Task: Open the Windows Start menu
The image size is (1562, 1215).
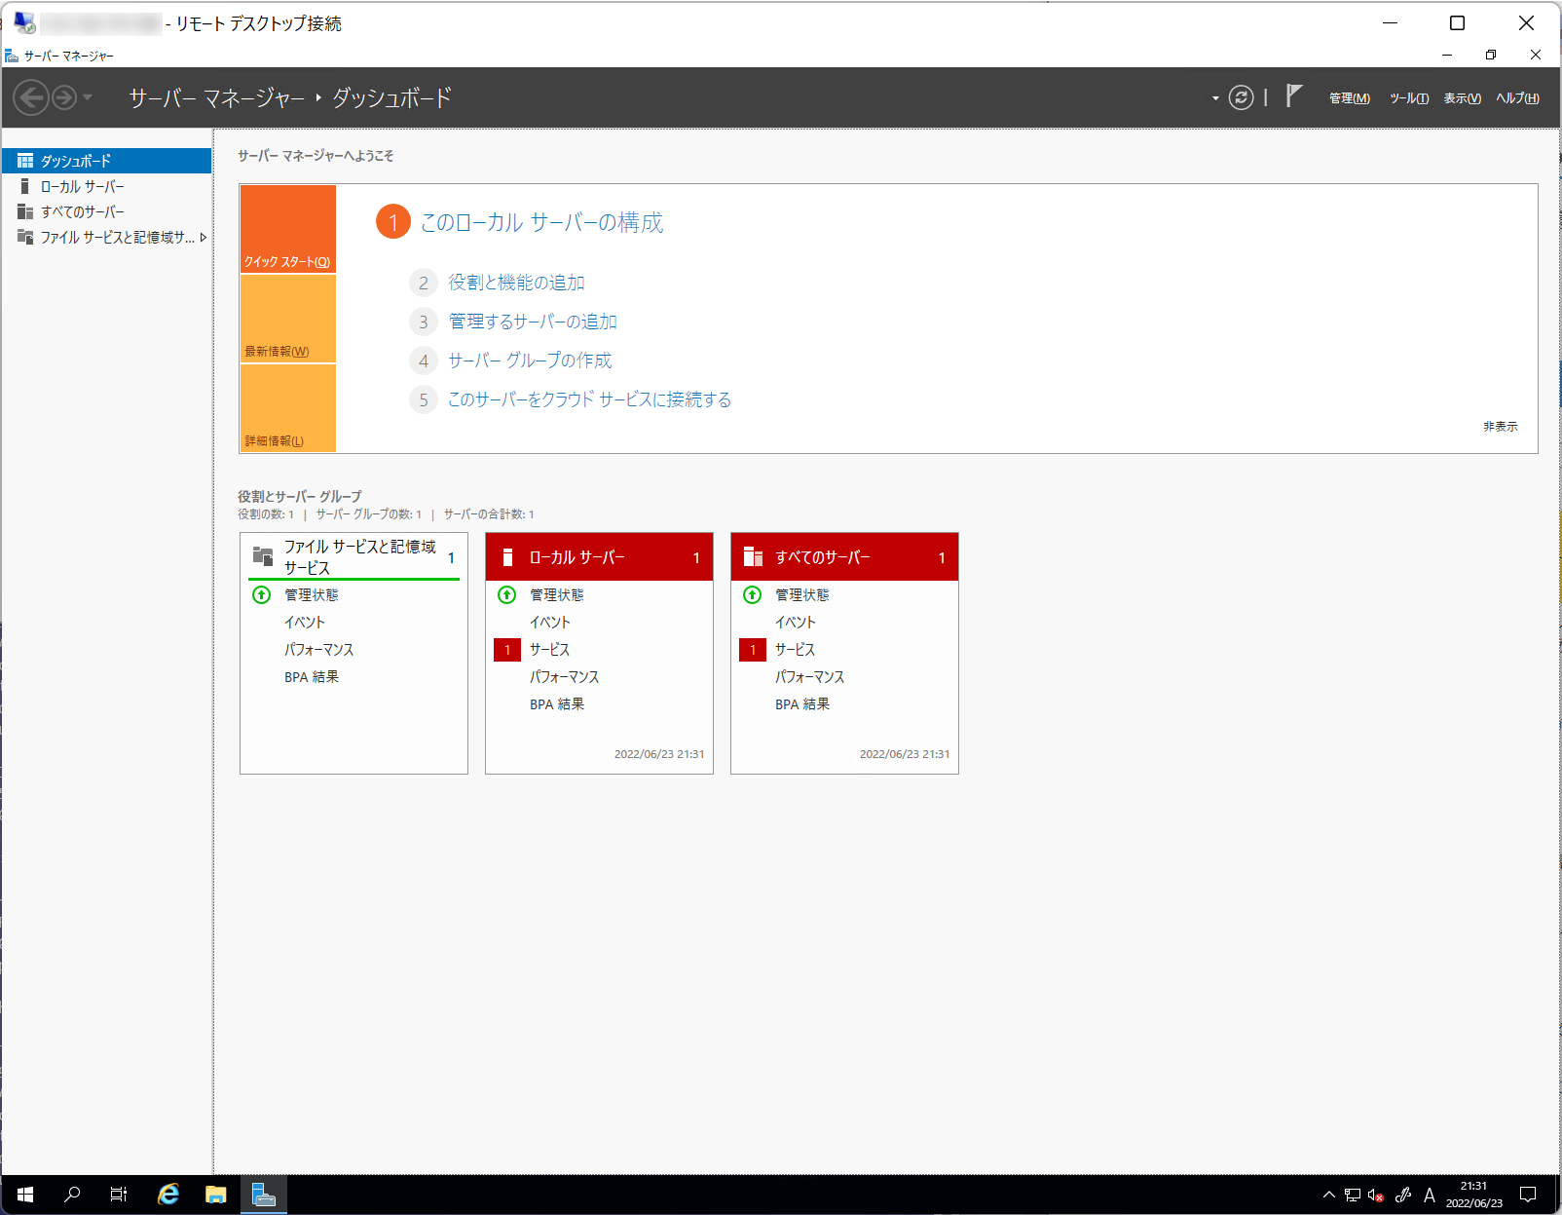Action: (25, 1195)
